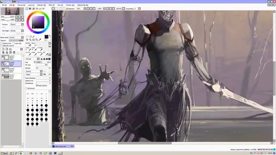This screenshot has height=155, width=276.
Task: Switch to the open document tab
Action: [x=63, y=146]
